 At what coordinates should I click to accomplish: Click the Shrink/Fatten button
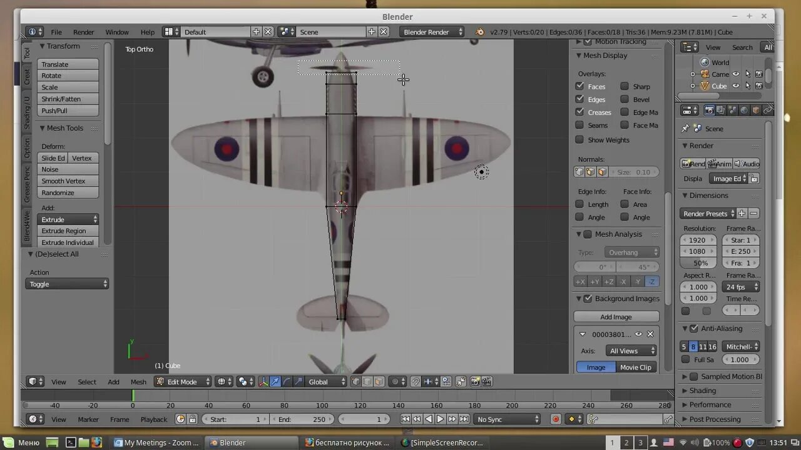tap(68, 99)
